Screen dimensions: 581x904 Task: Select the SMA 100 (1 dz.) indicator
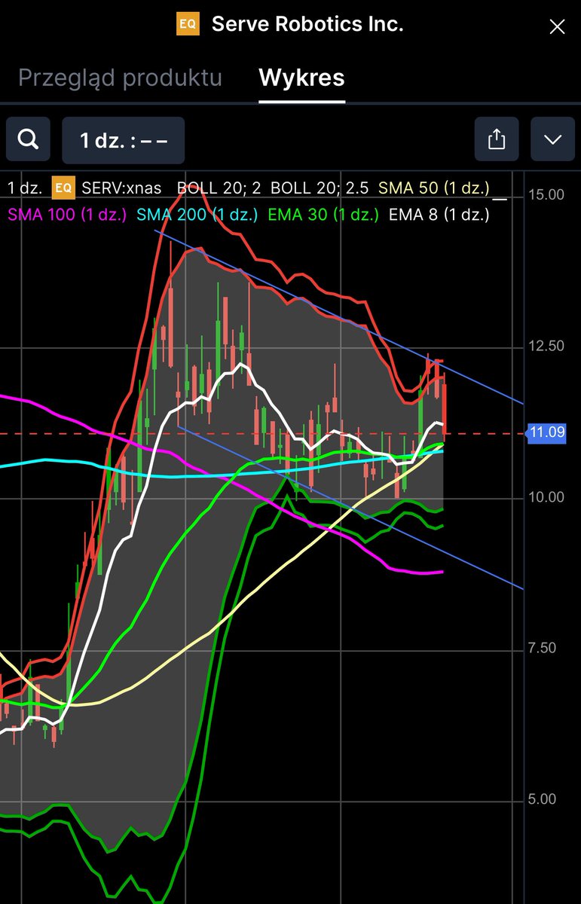[x=66, y=215]
